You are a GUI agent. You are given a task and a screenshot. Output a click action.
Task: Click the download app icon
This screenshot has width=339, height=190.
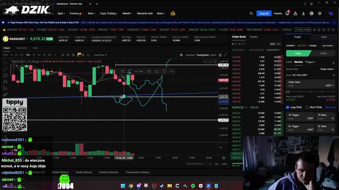(x=304, y=13)
